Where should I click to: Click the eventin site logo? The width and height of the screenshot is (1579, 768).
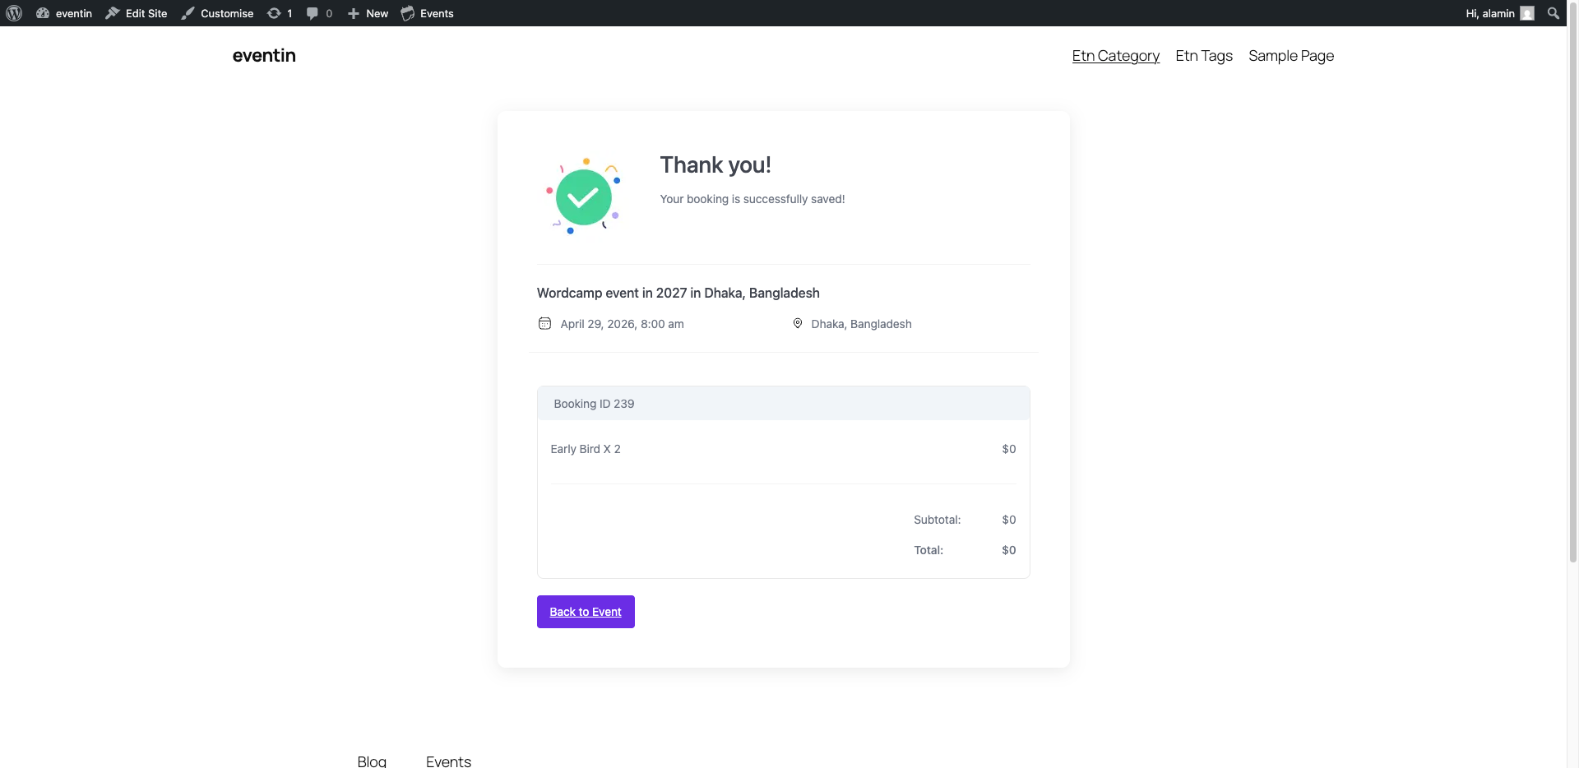click(x=263, y=55)
